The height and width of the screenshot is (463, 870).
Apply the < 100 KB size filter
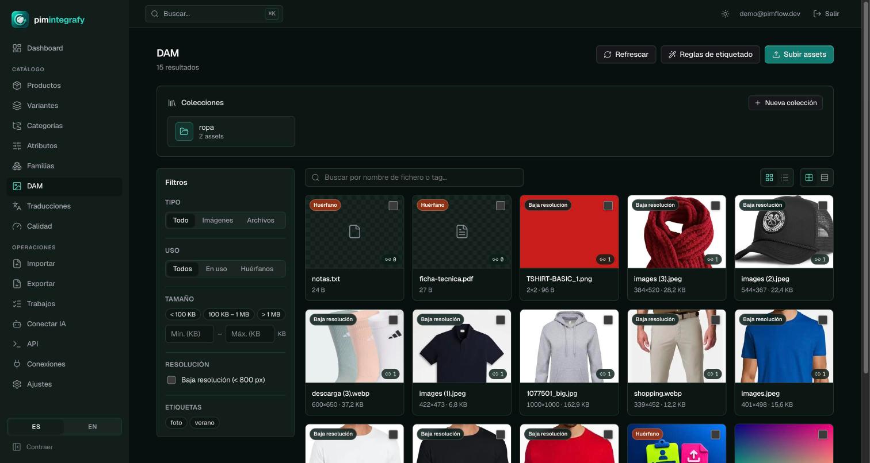(x=183, y=315)
